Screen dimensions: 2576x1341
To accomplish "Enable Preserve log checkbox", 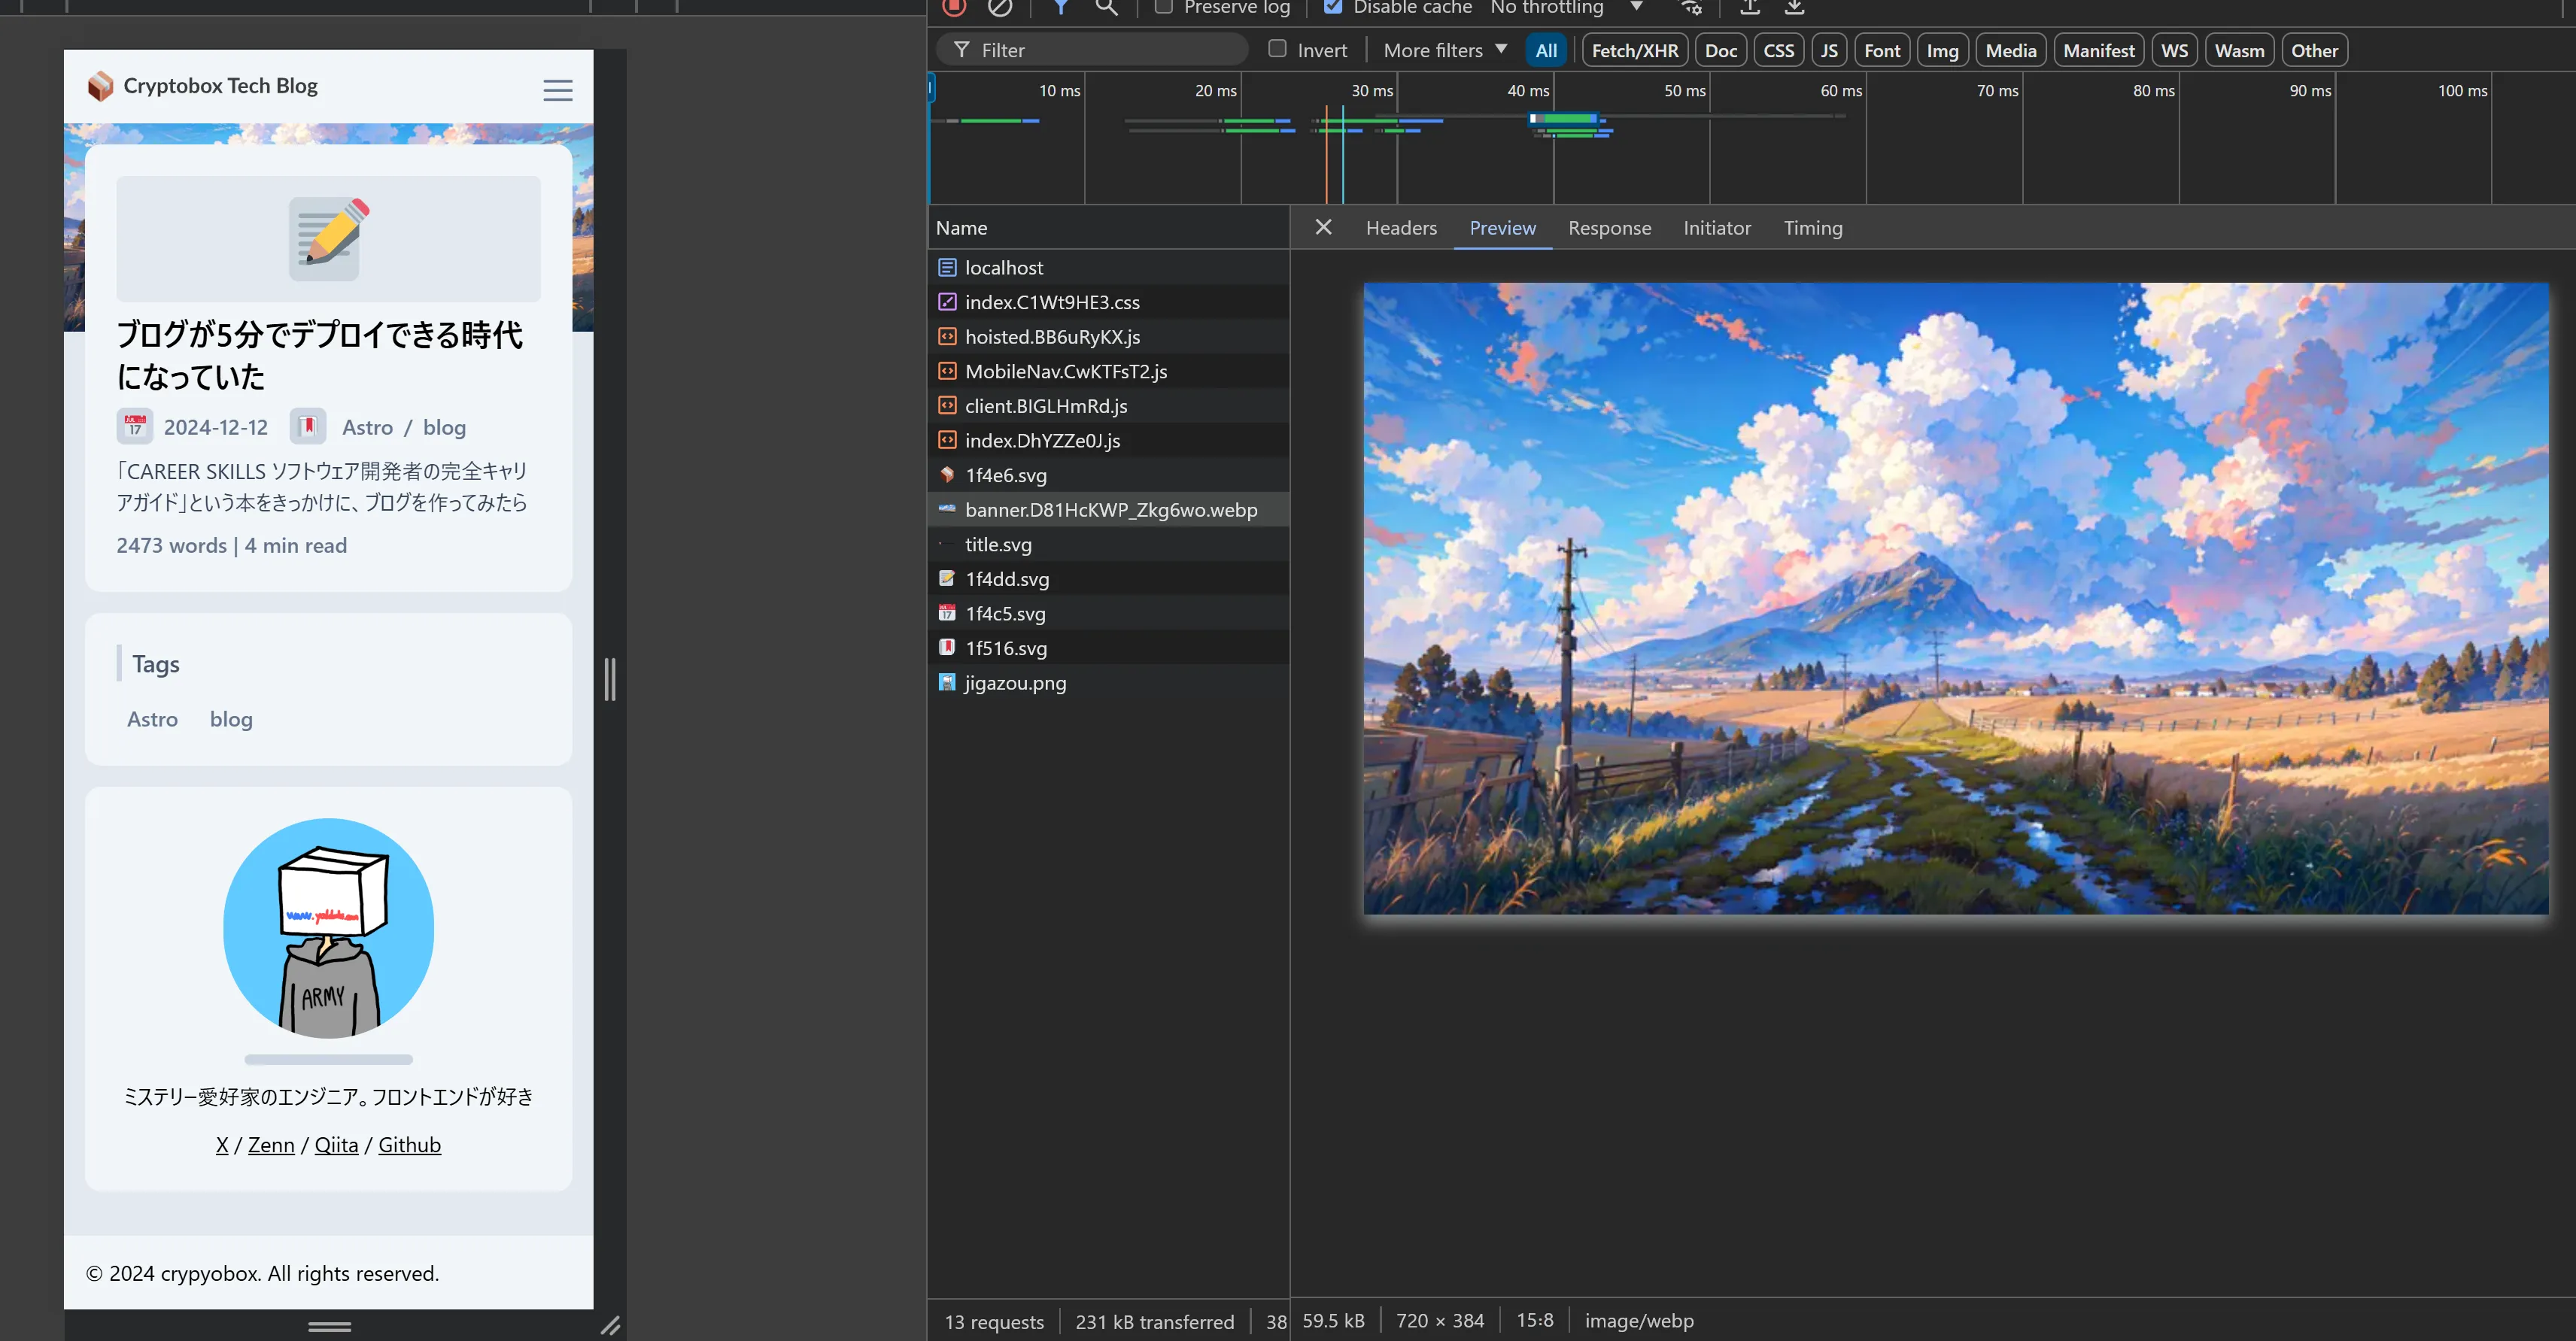I will coord(1163,7).
